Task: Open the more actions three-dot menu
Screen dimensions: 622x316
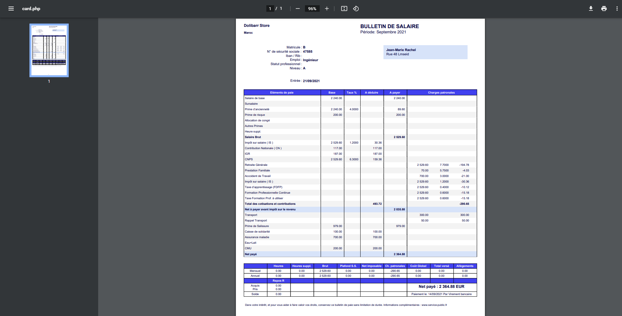Action: pyautogui.click(x=617, y=9)
